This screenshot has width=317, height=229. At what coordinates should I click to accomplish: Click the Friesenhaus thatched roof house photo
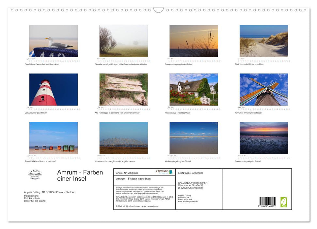194,89
